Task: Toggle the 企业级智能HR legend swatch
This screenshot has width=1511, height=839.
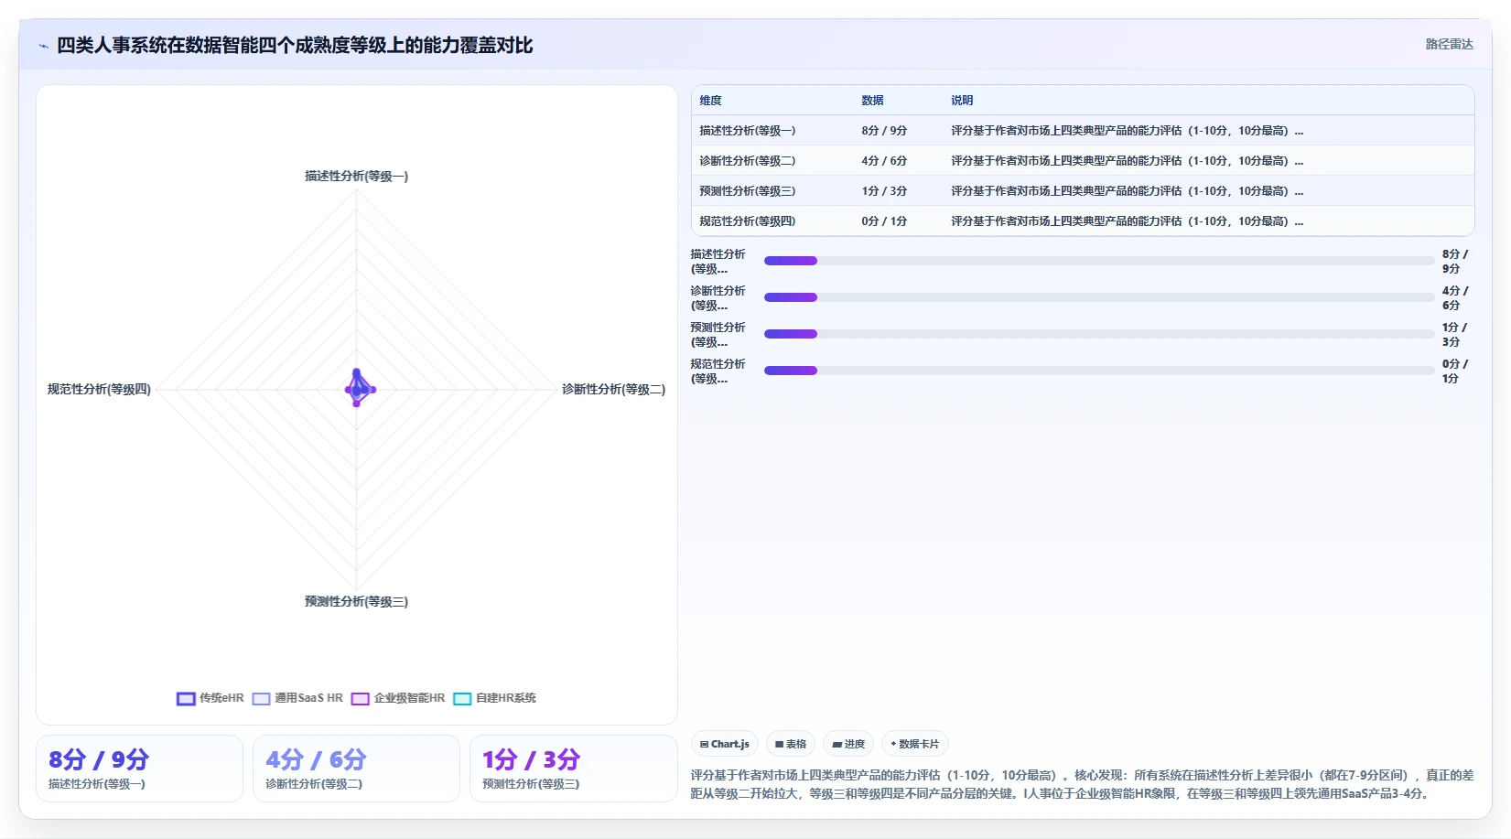Action: pyautogui.click(x=360, y=698)
